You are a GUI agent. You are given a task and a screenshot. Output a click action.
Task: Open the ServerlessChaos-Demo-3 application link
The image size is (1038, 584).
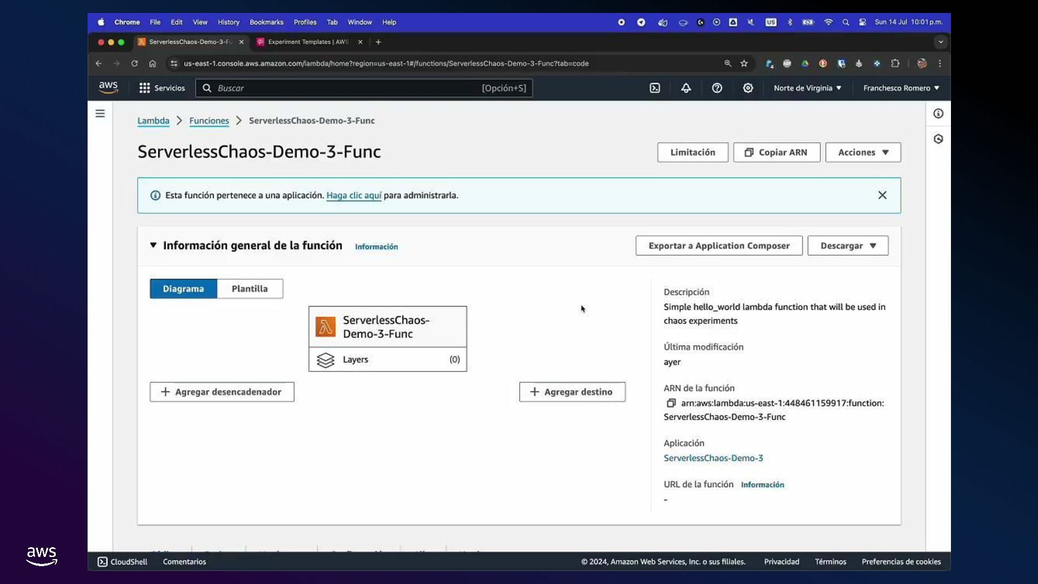click(713, 458)
